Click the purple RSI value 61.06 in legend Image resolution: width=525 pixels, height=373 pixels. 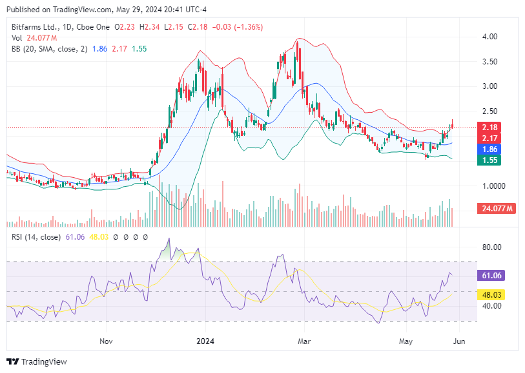coord(75,237)
